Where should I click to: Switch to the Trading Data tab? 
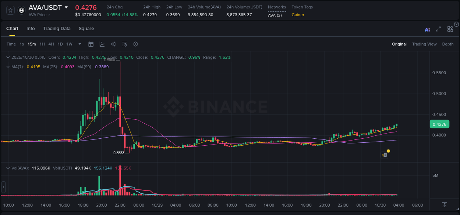(x=57, y=28)
